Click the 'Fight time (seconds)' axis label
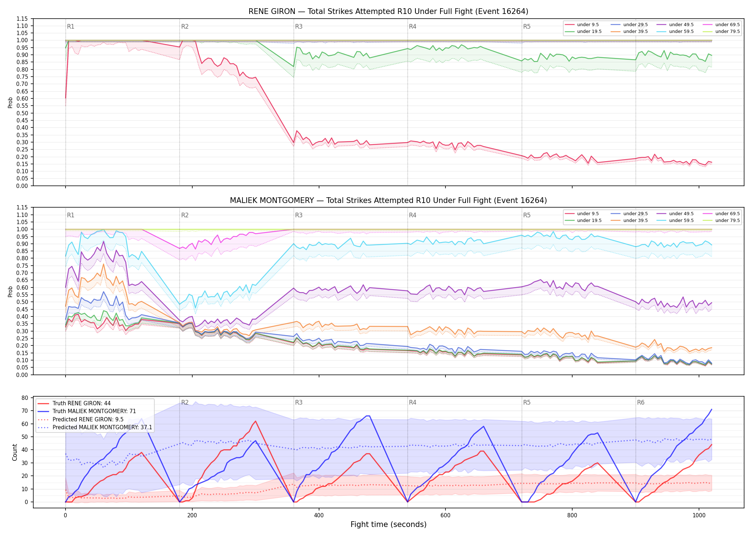The image size is (752, 537). click(388, 524)
